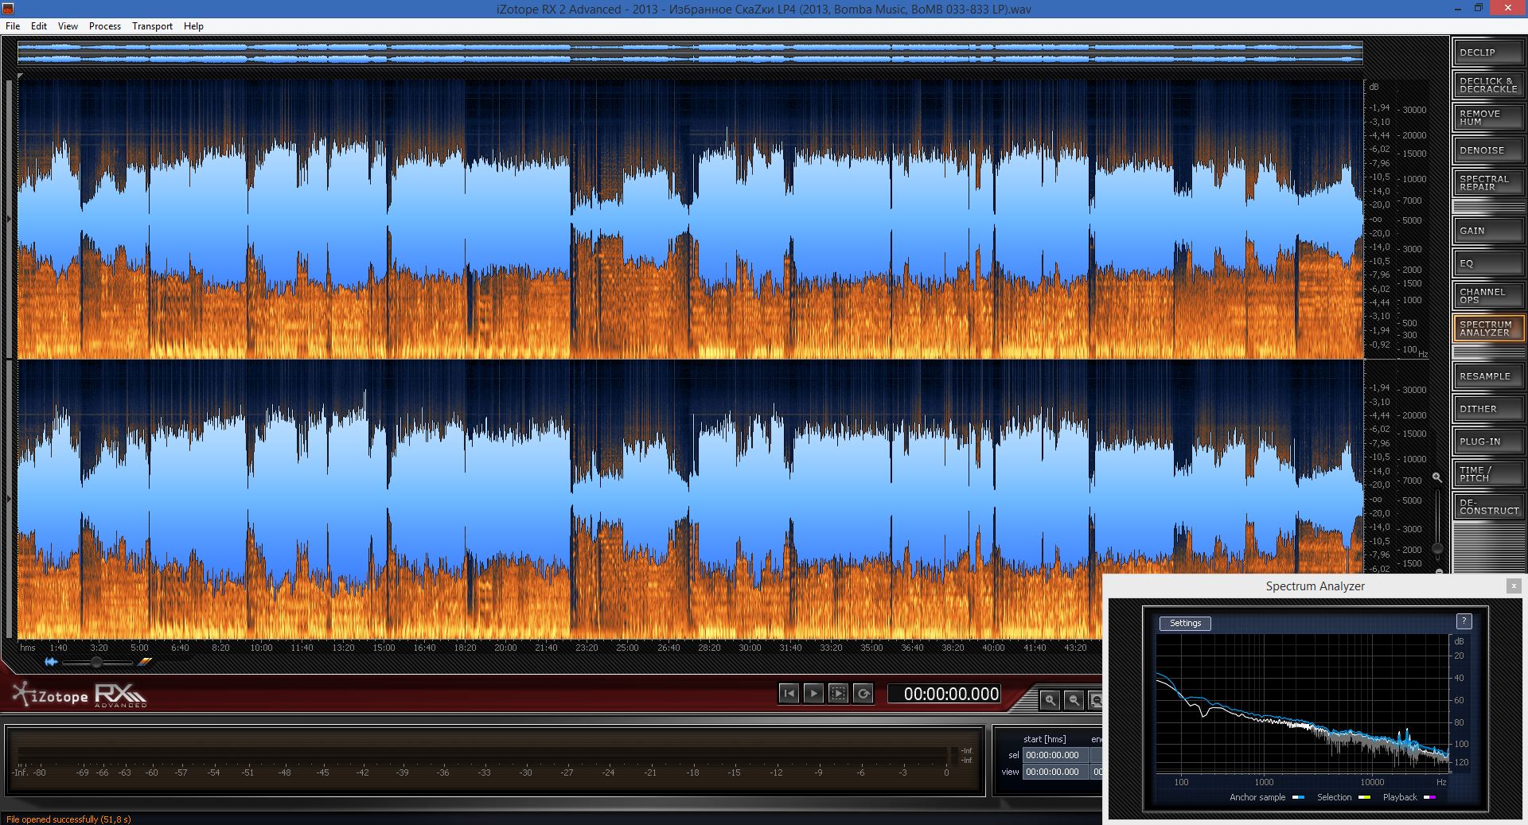Click the Selection color swatch
Screen dimensions: 1528x825
(1364, 797)
